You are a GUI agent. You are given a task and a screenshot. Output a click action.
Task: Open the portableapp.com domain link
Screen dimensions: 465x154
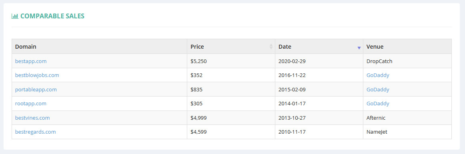point(36,89)
